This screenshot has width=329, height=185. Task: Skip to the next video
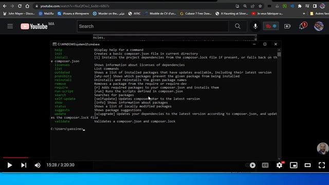(24, 165)
